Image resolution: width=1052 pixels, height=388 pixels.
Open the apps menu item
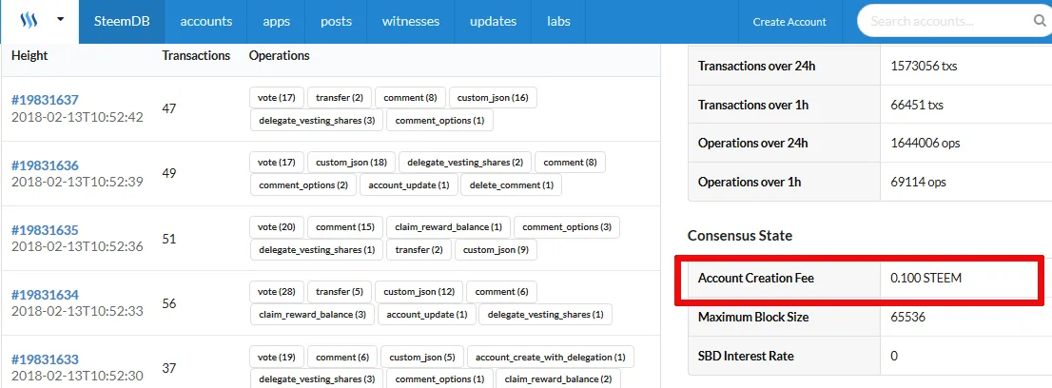(x=277, y=22)
